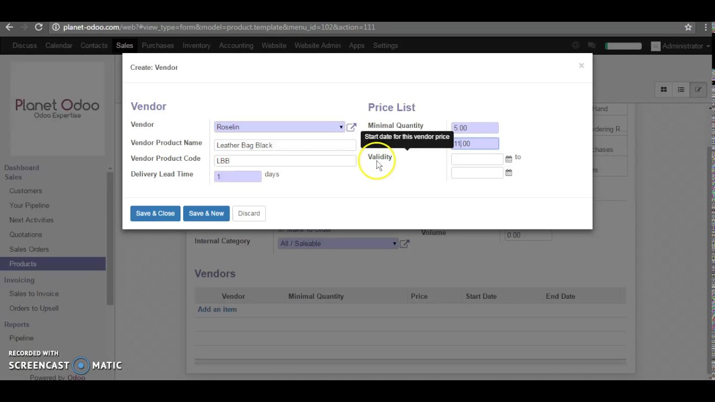Open the Purchases menu
The image size is (715, 402).
pyautogui.click(x=158, y=46)
